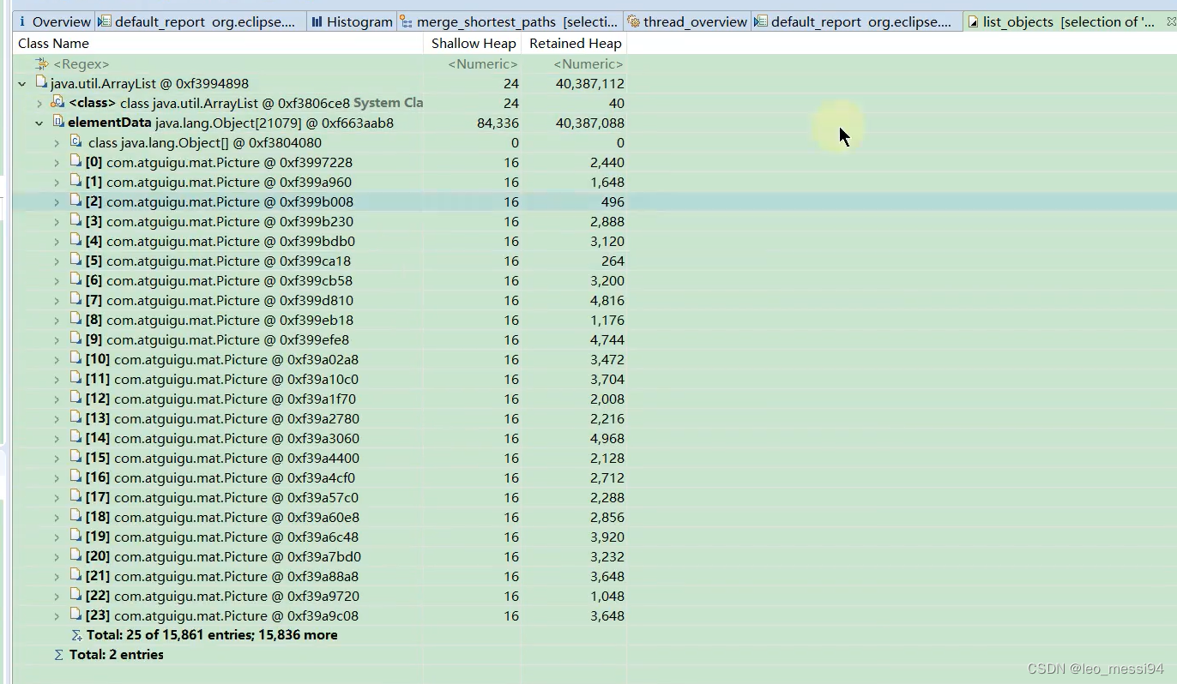This screenshot has height=684, width=1177.
Task: Click the object icon for entry [1]
Action: click(x=75, y=182)
